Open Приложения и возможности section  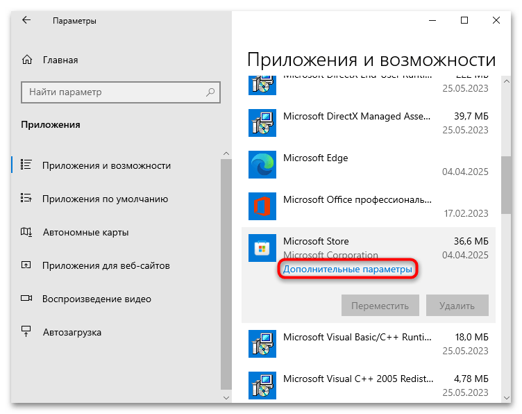[106, 165]
